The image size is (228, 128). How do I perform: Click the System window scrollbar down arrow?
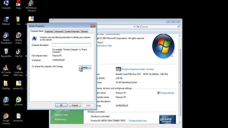click(x=180, y=122)
